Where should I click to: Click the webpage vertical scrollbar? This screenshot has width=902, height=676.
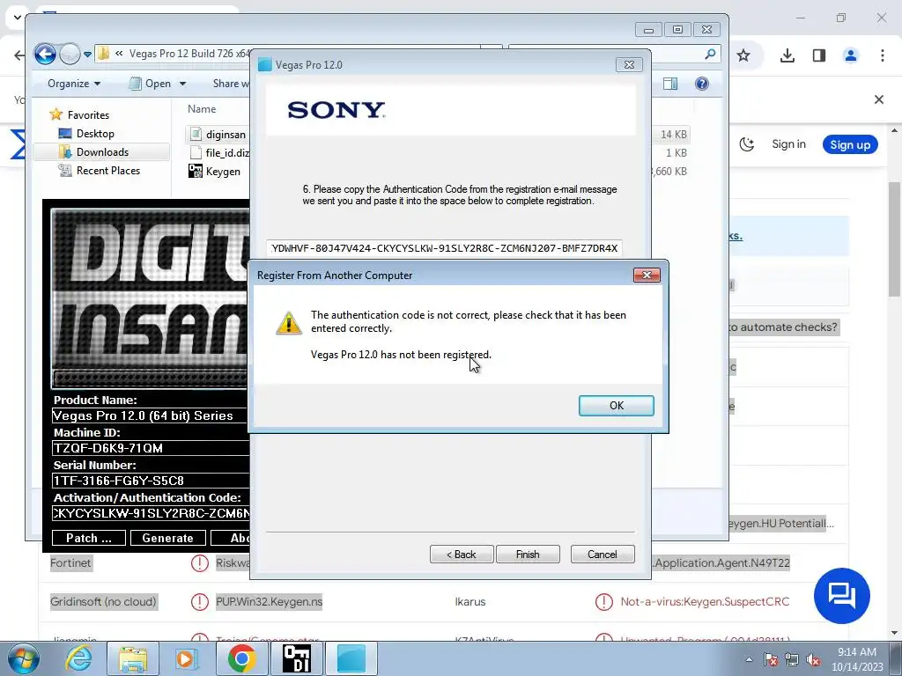(x=895, y=239)
